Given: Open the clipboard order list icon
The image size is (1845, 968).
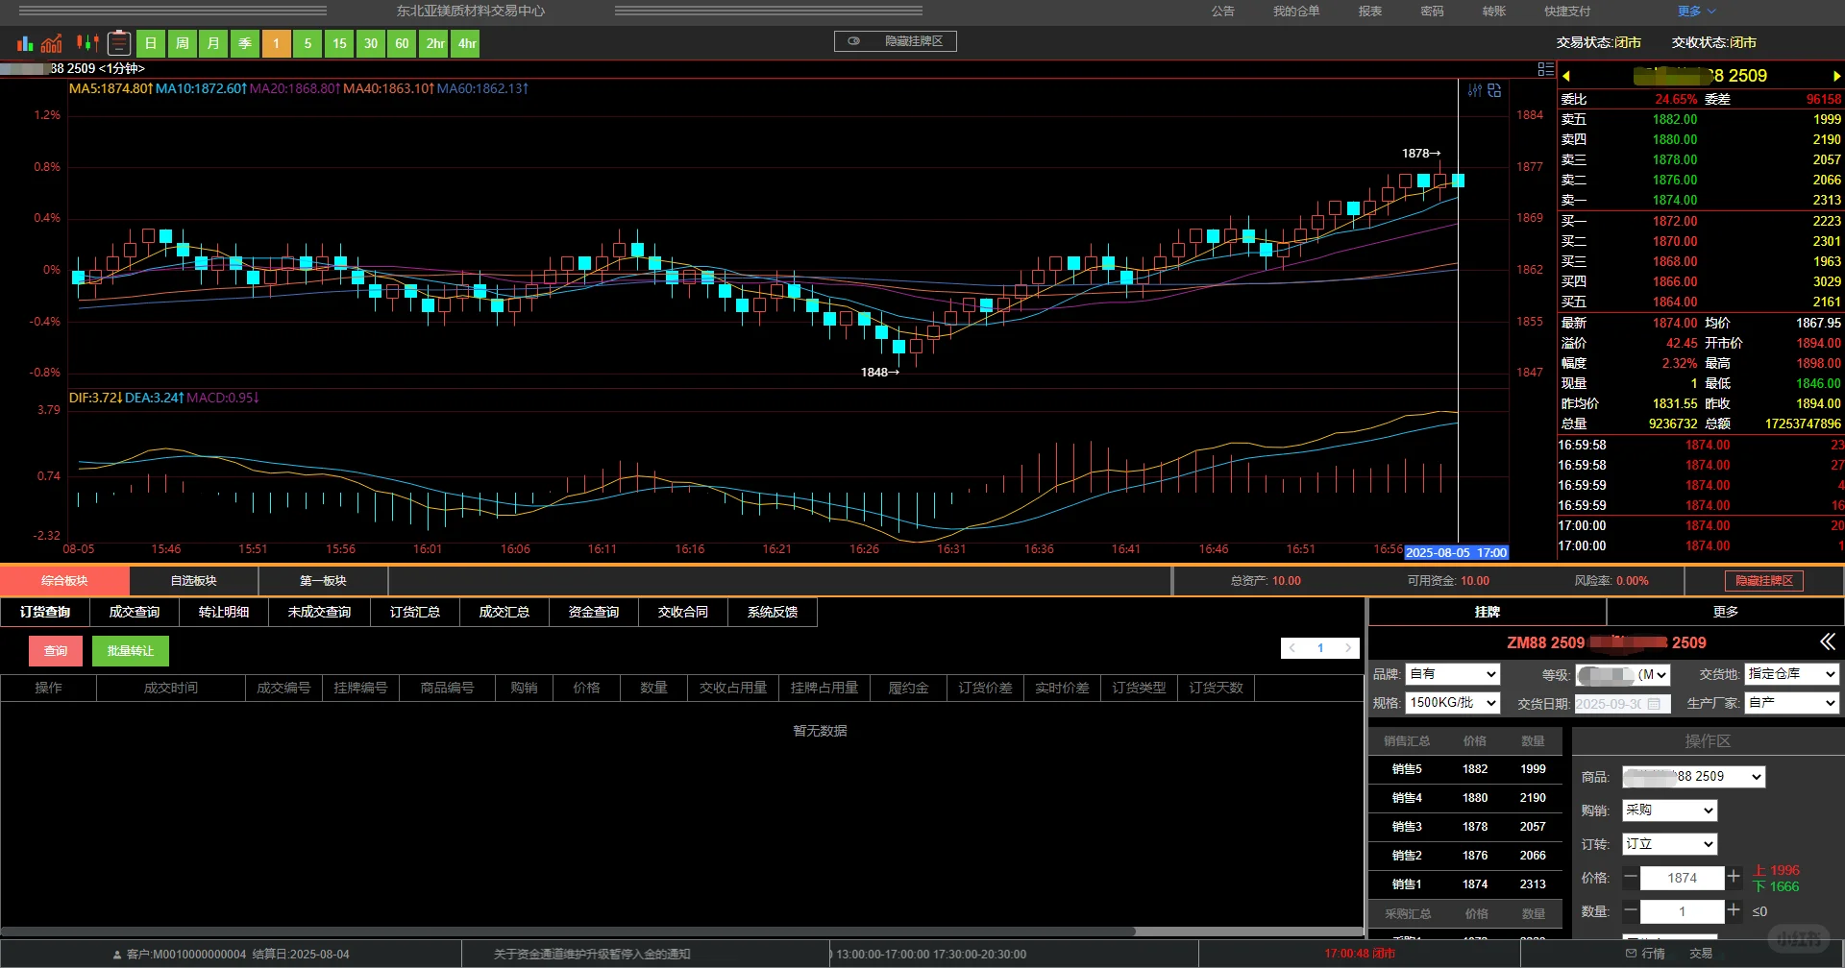Looking at the screenshot, I should [x=119, y=43].
